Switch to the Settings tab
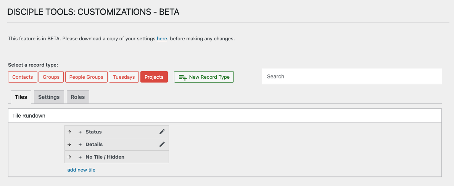This screenshot has width=454, height=186. tap(49, 97)
